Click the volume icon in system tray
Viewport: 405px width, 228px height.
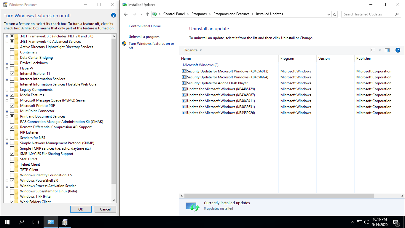pyautogui.click(x=366, y=222)
